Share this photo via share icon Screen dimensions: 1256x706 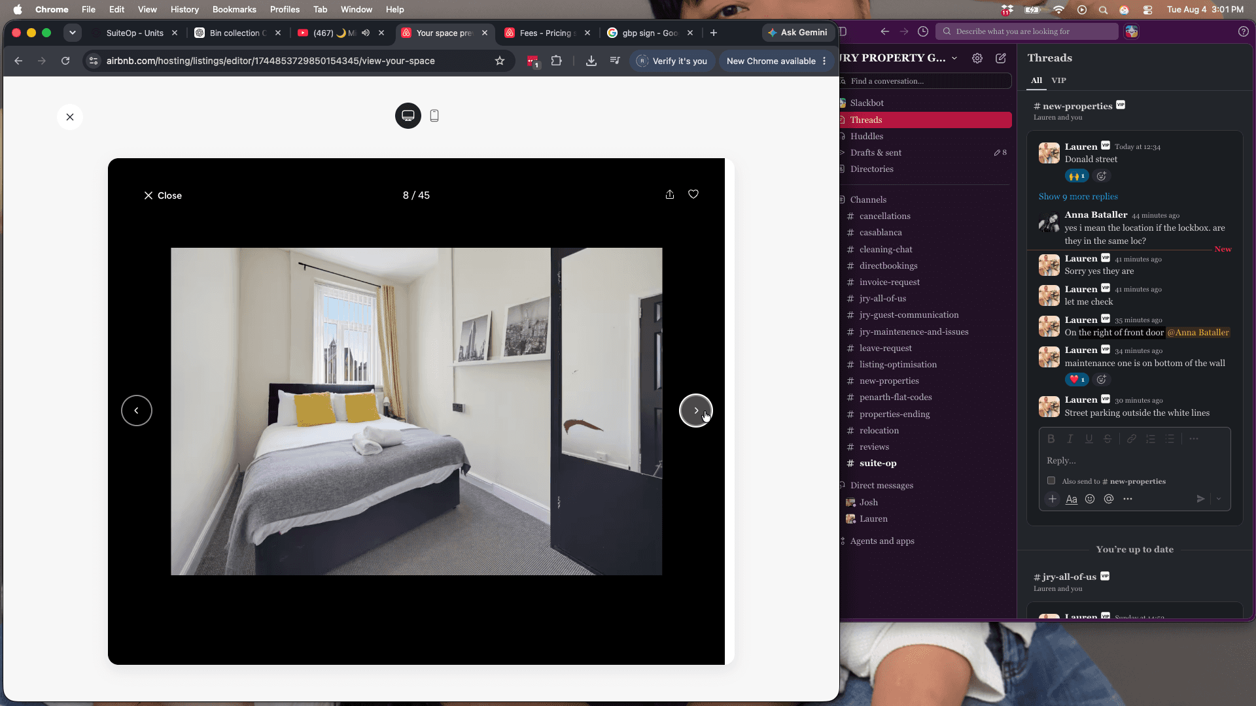(x=670, y=194)
